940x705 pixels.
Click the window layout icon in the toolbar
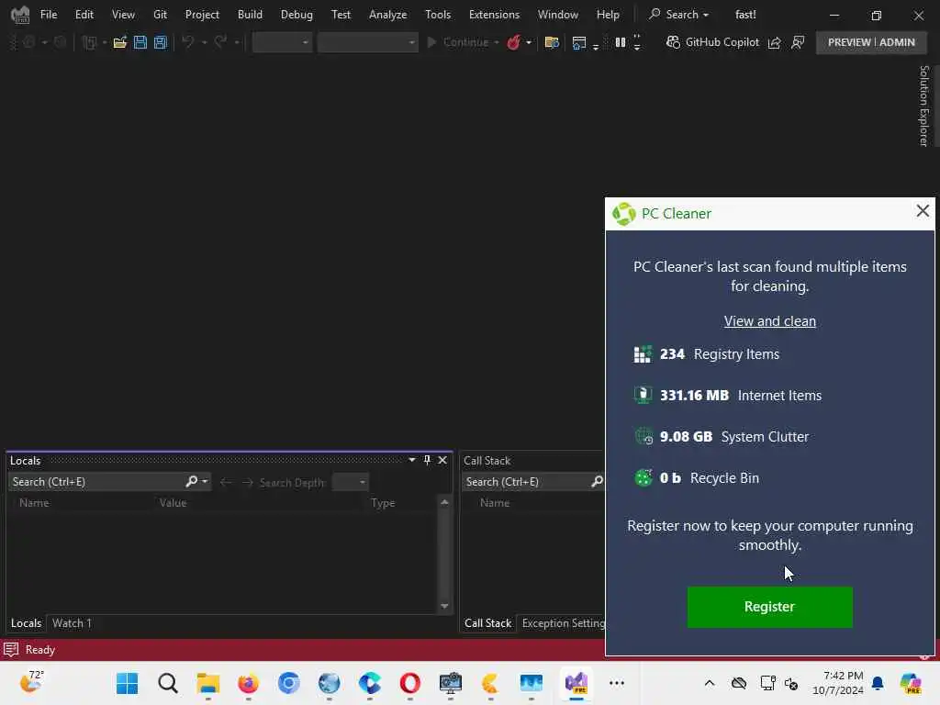point(579,42)
